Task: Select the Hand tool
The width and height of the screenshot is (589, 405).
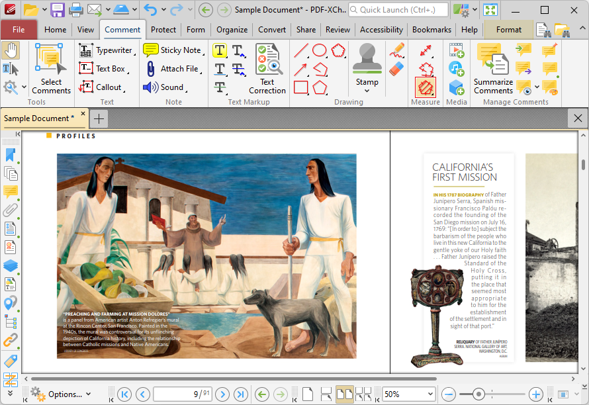Action: click(x=11, y=51)
